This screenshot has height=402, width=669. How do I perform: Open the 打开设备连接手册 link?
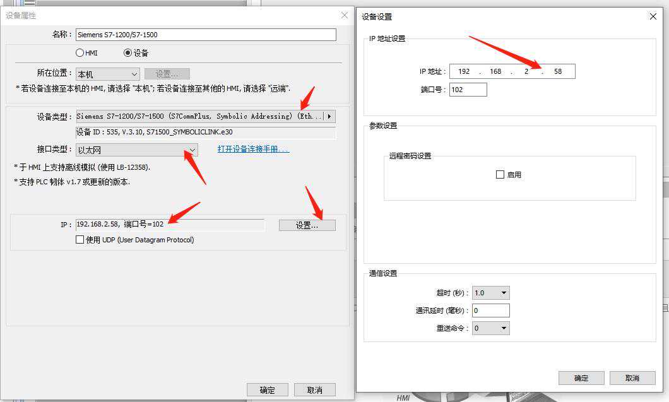[x=253, y=150]
